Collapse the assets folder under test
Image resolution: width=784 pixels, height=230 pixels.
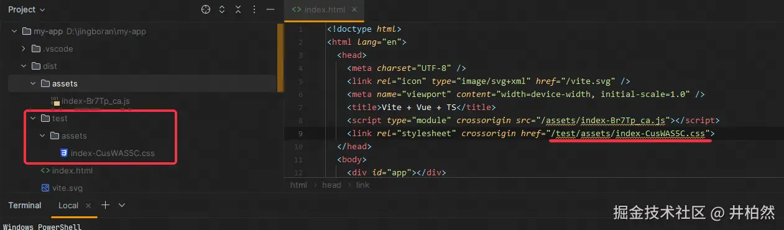coord(43,136)
